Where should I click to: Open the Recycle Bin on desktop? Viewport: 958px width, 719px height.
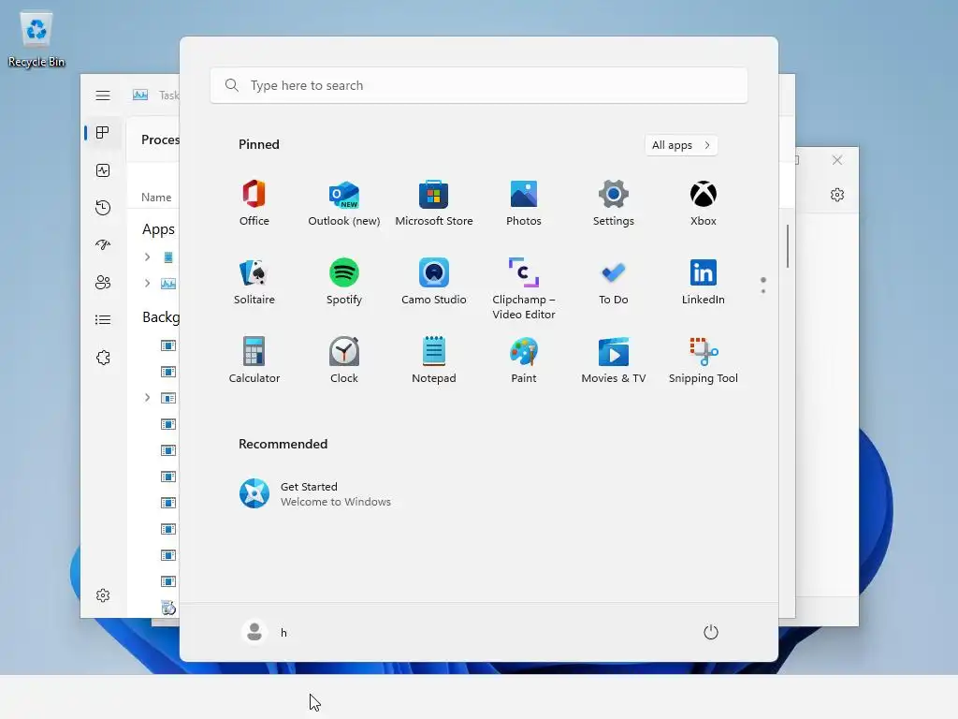(36, 39)
